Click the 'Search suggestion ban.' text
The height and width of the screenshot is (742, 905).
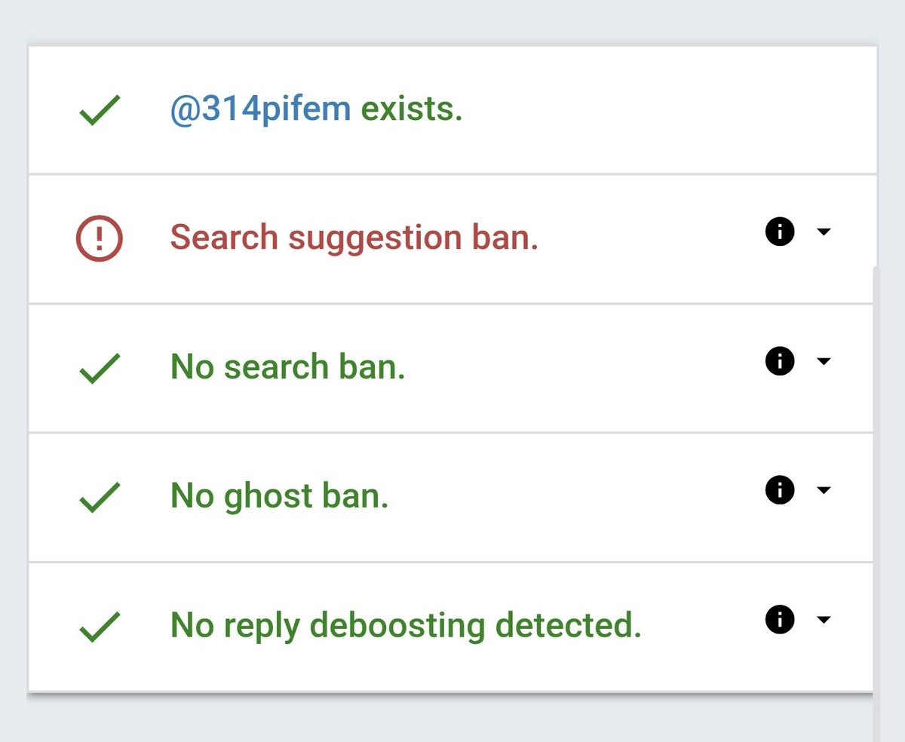[x=354, y=238]
